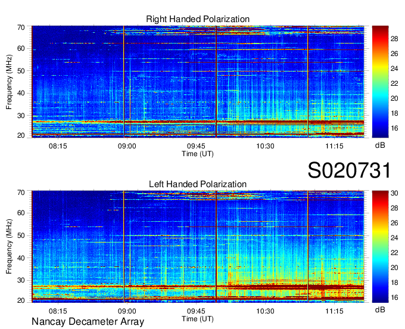Click the 18 label on bottom color bar
The height and width of the screenshot is (329, 405).
394,283
